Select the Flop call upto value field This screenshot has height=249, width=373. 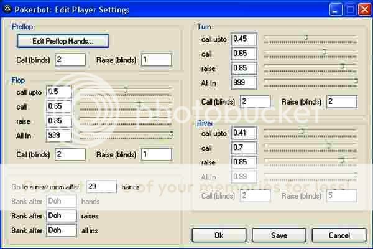(59, 92)
